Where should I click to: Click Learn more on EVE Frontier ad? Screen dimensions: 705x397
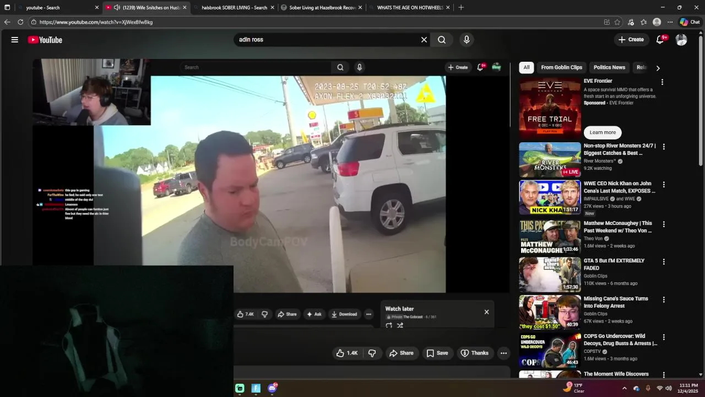point(603,132)
